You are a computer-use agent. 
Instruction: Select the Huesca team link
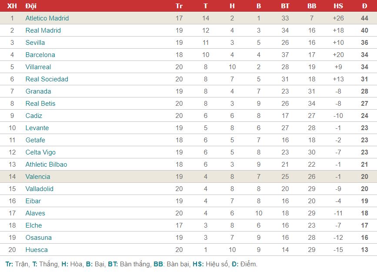[37, 250]
